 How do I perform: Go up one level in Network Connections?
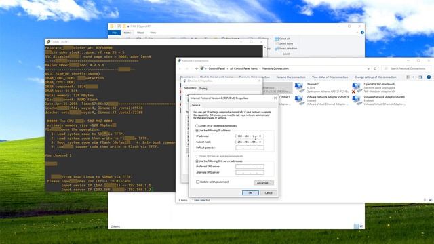click(196, 68)
